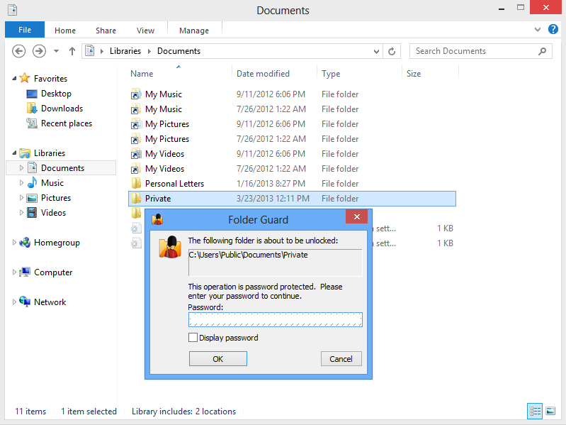
Task: Select the Personal Letters folder
Action: 292,184
